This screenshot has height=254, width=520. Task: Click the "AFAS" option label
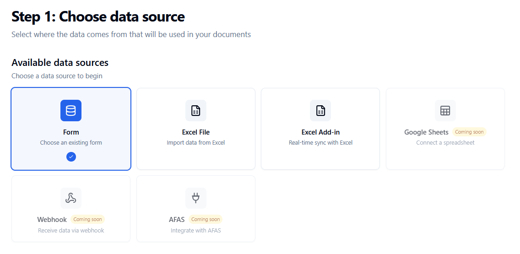coord(177,220)
